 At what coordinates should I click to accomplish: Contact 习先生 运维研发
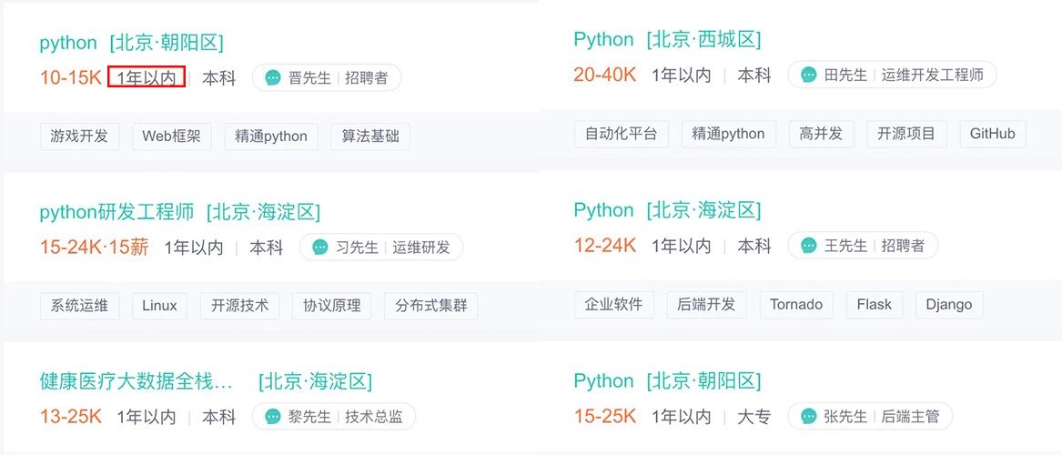[x=381, y=248]
